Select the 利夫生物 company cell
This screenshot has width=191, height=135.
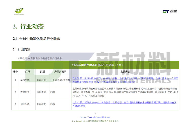(25, 104)
